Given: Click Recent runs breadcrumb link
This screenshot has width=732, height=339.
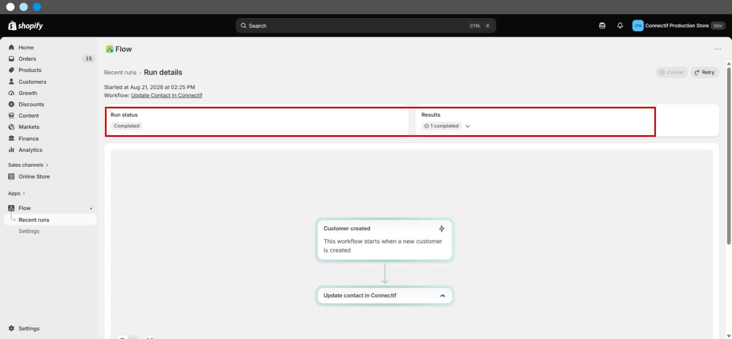Looking at the screenshot, I should click(120, 72).
